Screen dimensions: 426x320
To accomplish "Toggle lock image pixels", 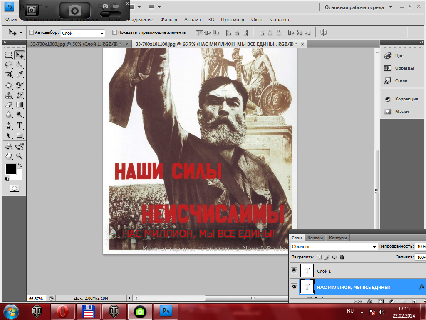I will [x=327, y=257].
